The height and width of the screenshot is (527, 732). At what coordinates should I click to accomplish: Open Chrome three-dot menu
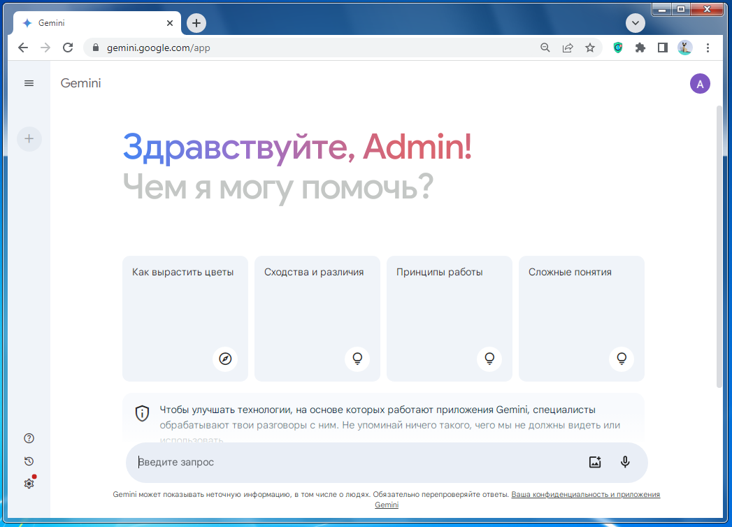coord(708,48)
